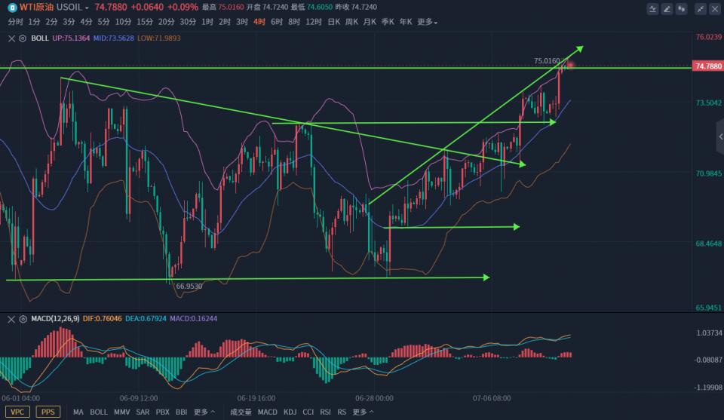Show the CCI sub-indicator
Screen dimensions: 724x420
coord(308,412)
